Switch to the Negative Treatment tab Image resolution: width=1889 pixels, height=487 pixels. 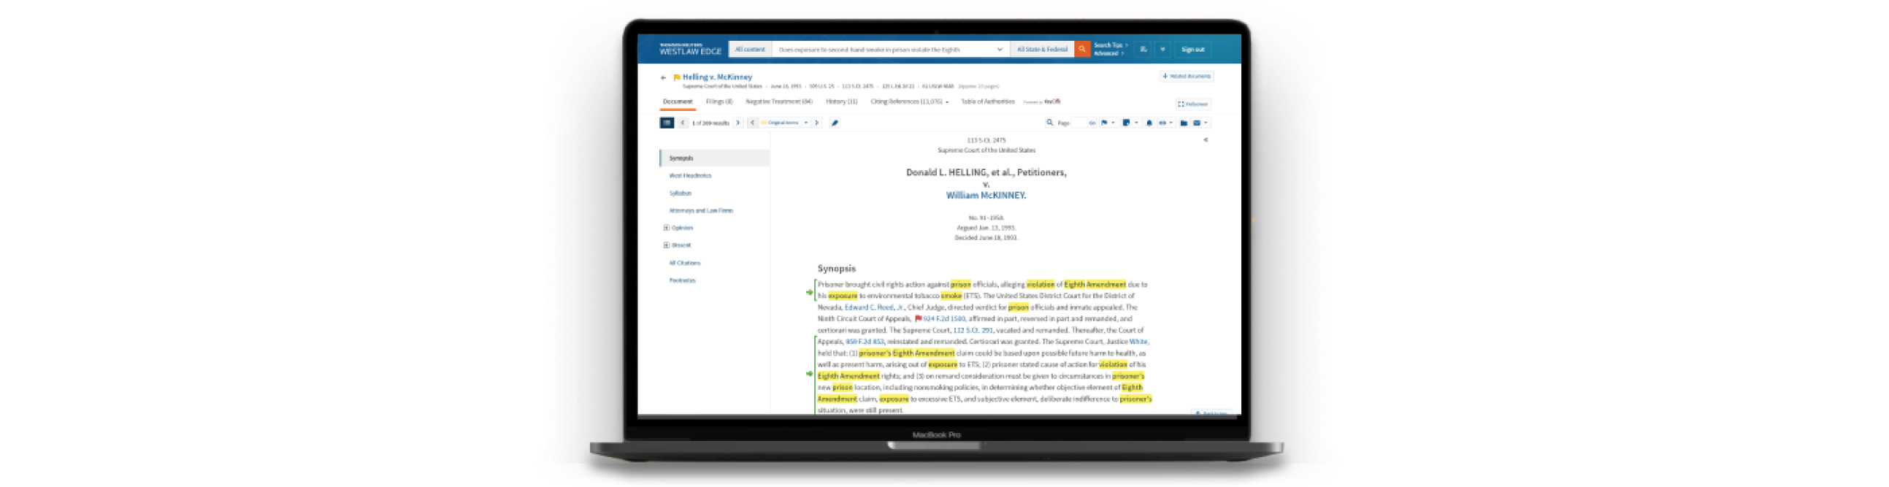[x=779, y=102]
